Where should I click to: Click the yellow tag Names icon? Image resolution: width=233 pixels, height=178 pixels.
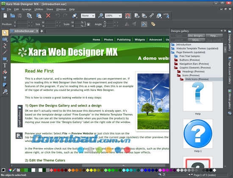pyautogui.click(x=153, y=24)
